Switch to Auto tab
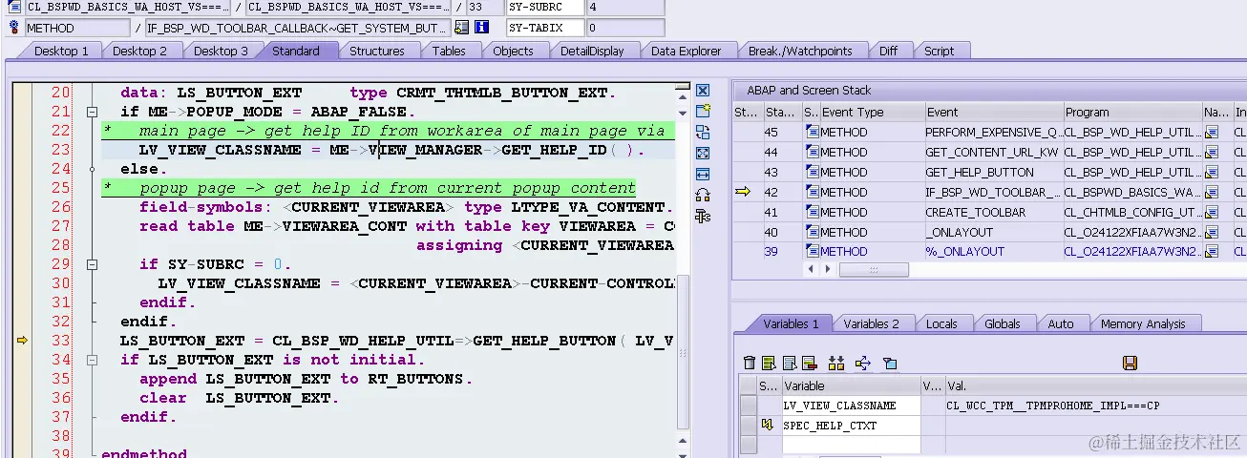 pos(1061,324)
